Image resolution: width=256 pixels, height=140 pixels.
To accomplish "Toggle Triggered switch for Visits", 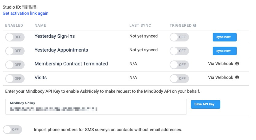I will coord(179,79).
